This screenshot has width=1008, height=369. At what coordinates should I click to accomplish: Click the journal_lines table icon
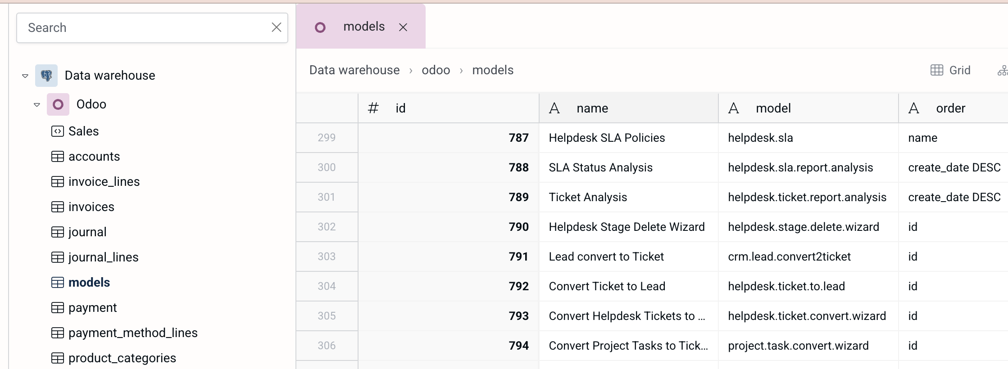pos(58,257)
